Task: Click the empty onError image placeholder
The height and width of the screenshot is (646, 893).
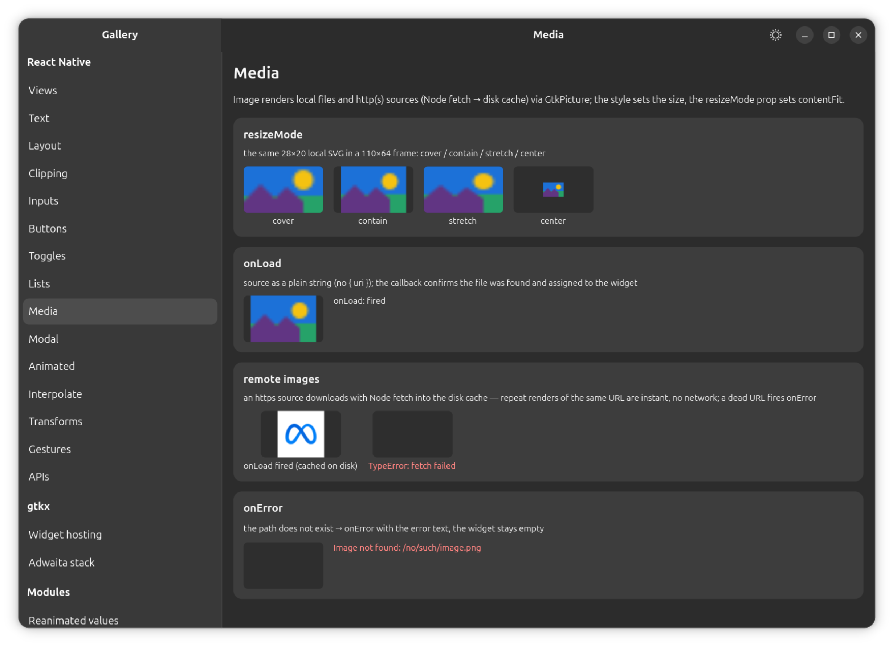Action: click(283, 565)
